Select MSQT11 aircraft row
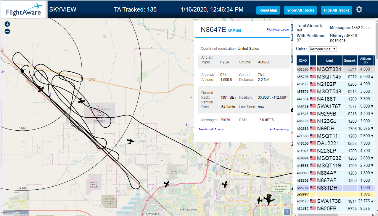 pos(335,136)
